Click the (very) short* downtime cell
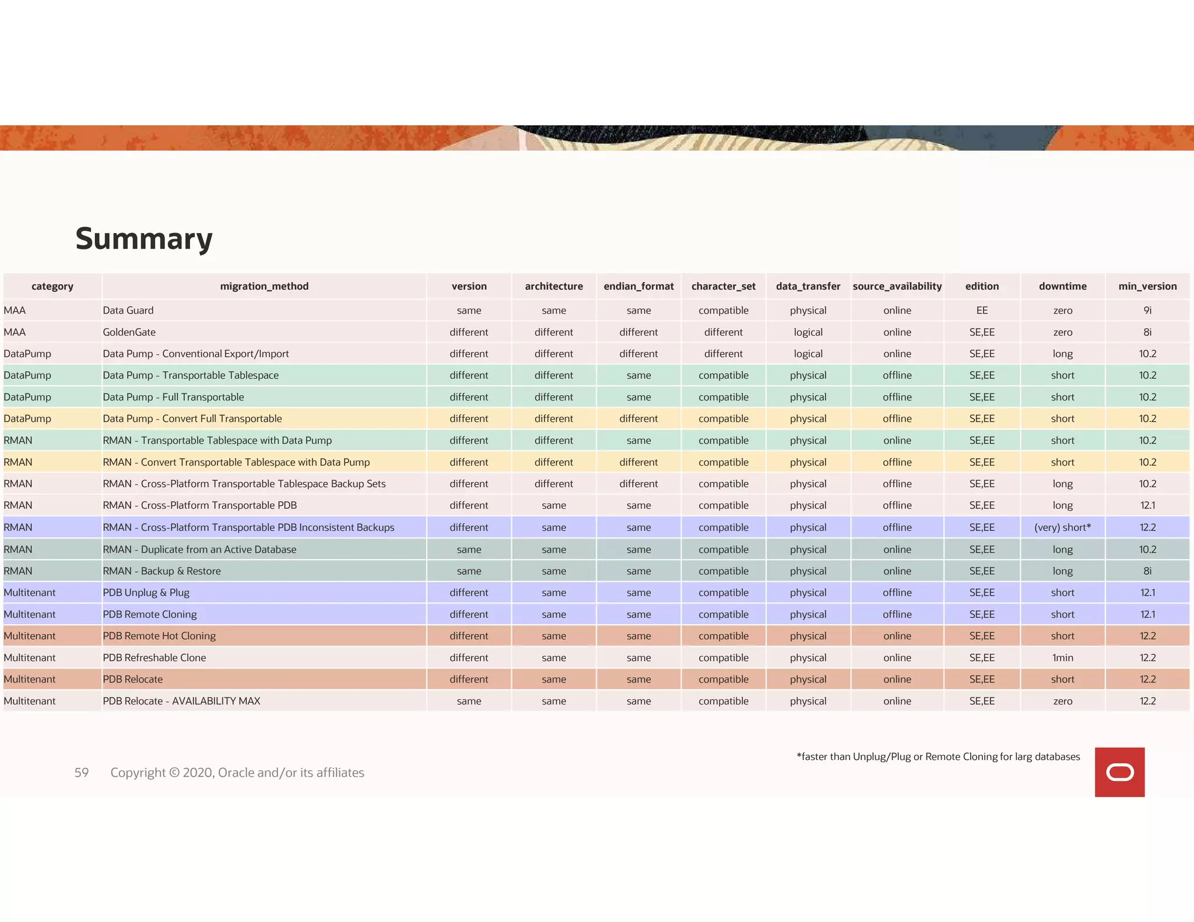 coord(1062,527)
